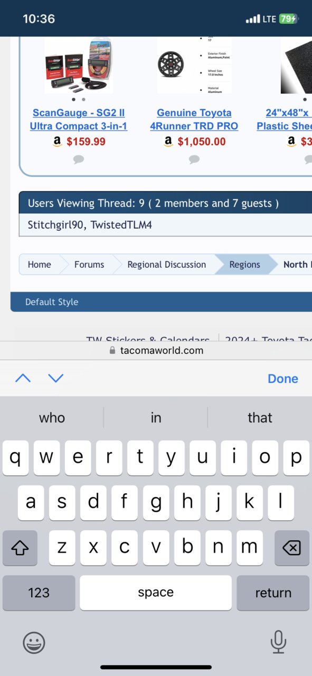The height and width of the screenshot is (676, 312).
Task: Tap the Amazon logo beside the $159.99 price
Action: pos(57,142)
